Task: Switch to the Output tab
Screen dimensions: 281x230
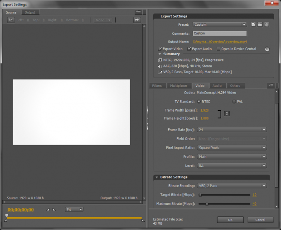Action: [30, 12]
